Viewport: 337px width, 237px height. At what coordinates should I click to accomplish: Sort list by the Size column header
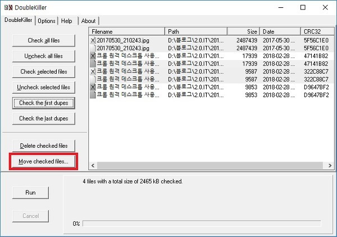tap(244, 31)
